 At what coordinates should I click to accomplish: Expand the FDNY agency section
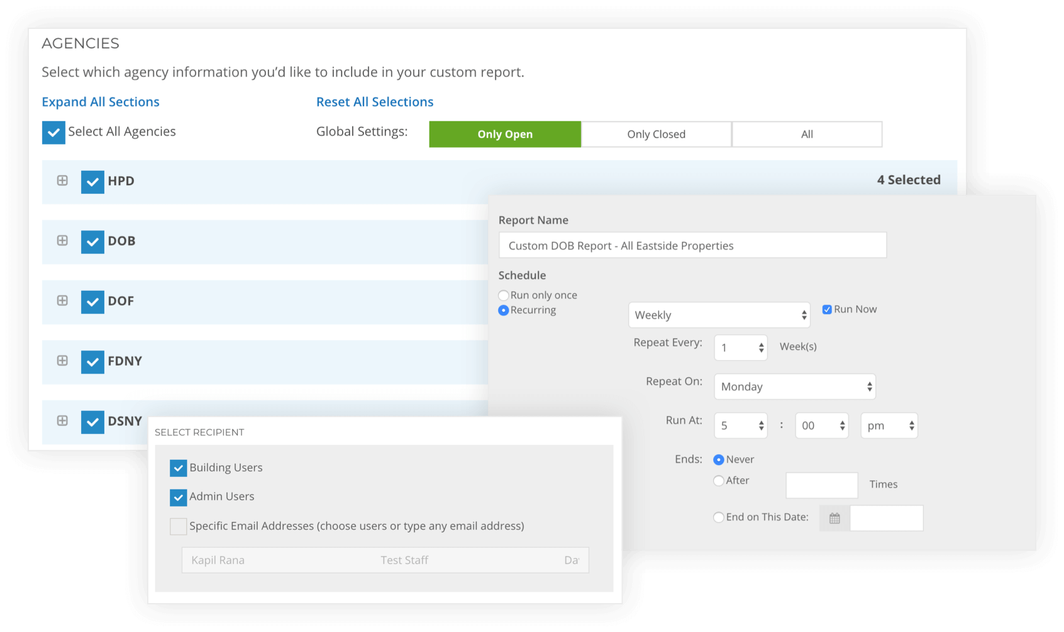pos(62,361)
